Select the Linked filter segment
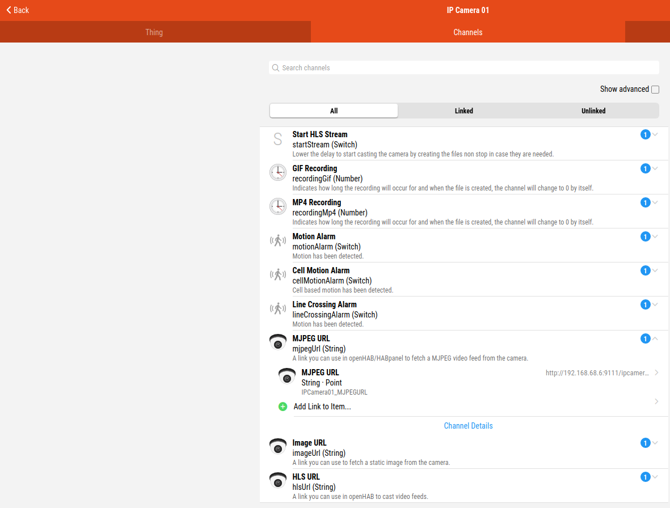The height and width of the screenshot is (508, 670). [x=463, y=111]
